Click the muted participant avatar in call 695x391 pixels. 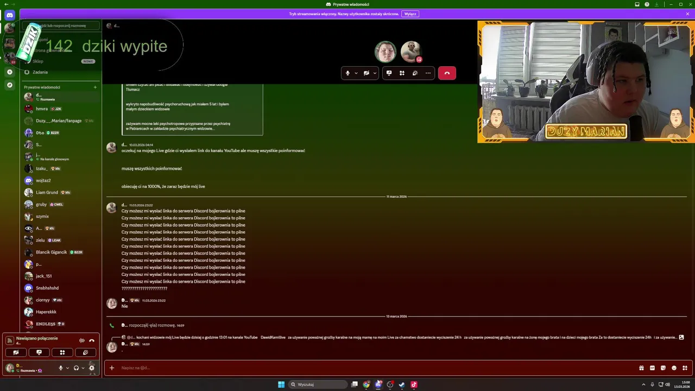[x=411, y=52]
